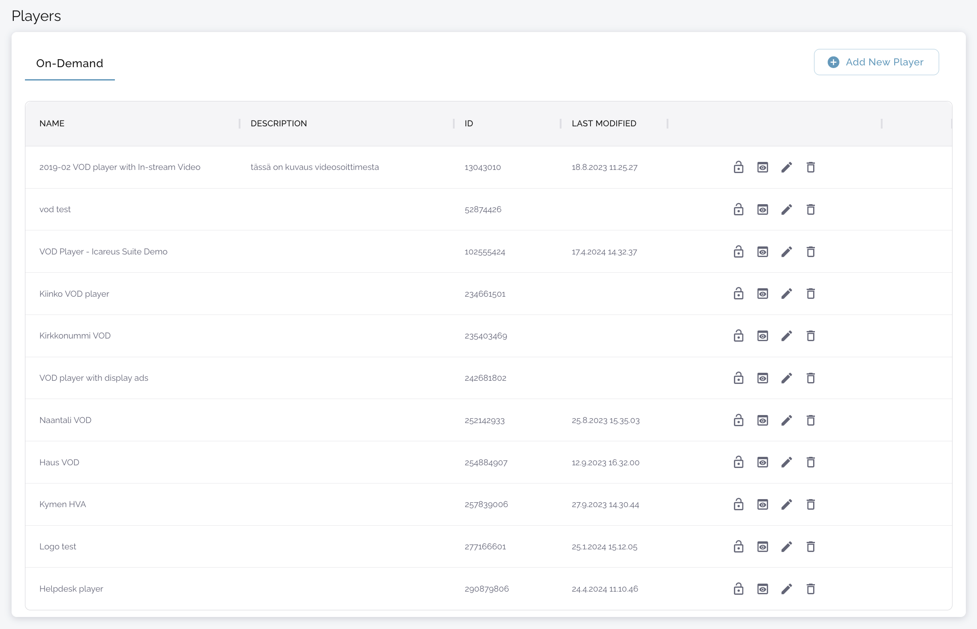Viewport: 977px width, 629px height.
Task: Click the lock icon for vod test
Action: click(x=738, y=210)
